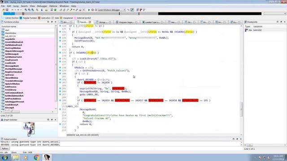Close the Output window panel

241,139
